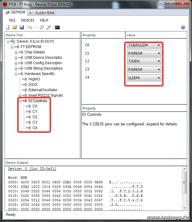Open the command line toolbar icon
Viewport: 192px width, 222px height.
pos(57,27)
